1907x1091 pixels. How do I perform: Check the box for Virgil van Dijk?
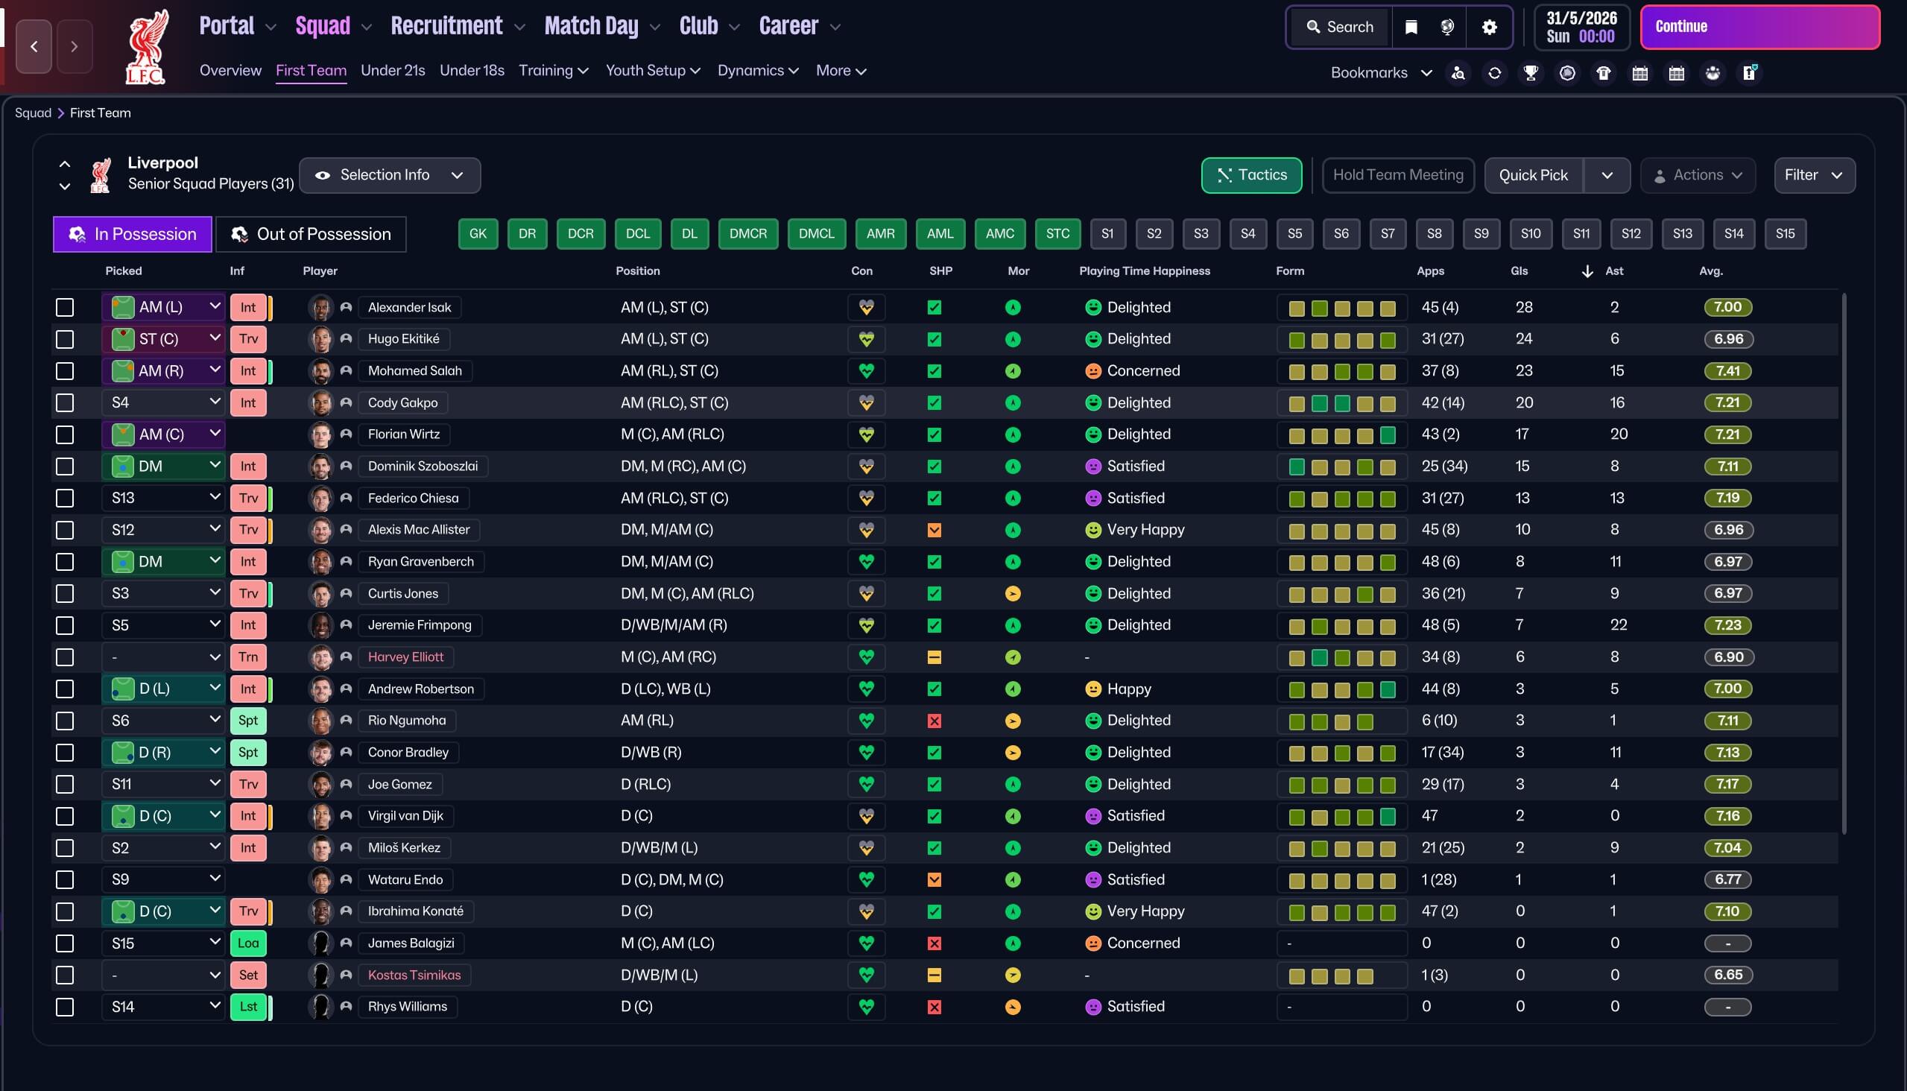[65, 816]
